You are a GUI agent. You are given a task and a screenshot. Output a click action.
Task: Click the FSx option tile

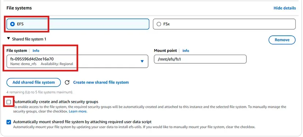[x=224, y=24]
